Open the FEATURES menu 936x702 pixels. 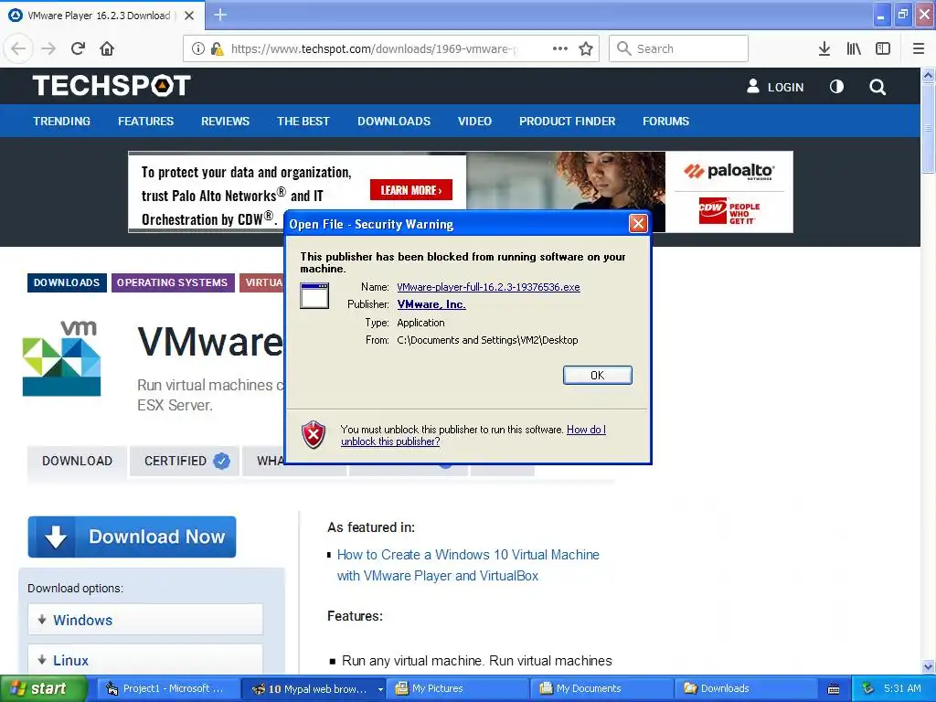point(145,122)
